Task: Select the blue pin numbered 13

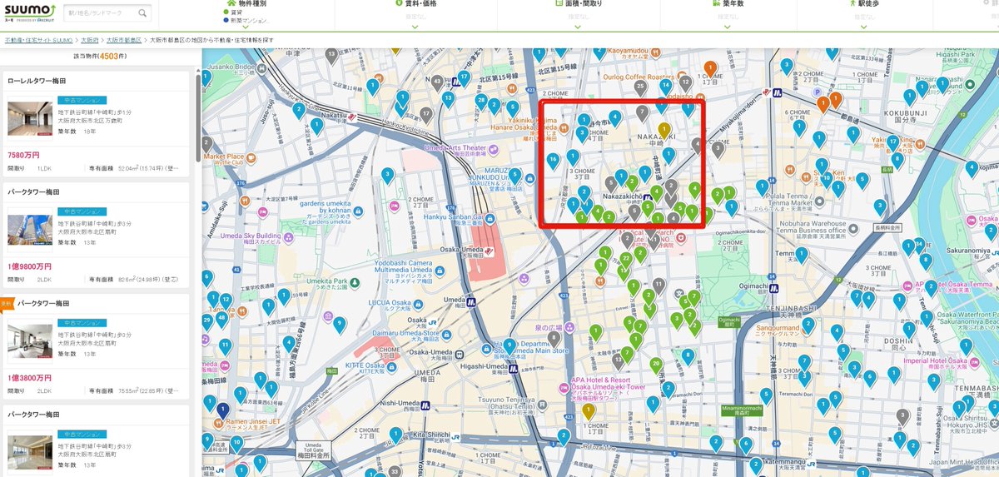Action: tap(449, 100)
